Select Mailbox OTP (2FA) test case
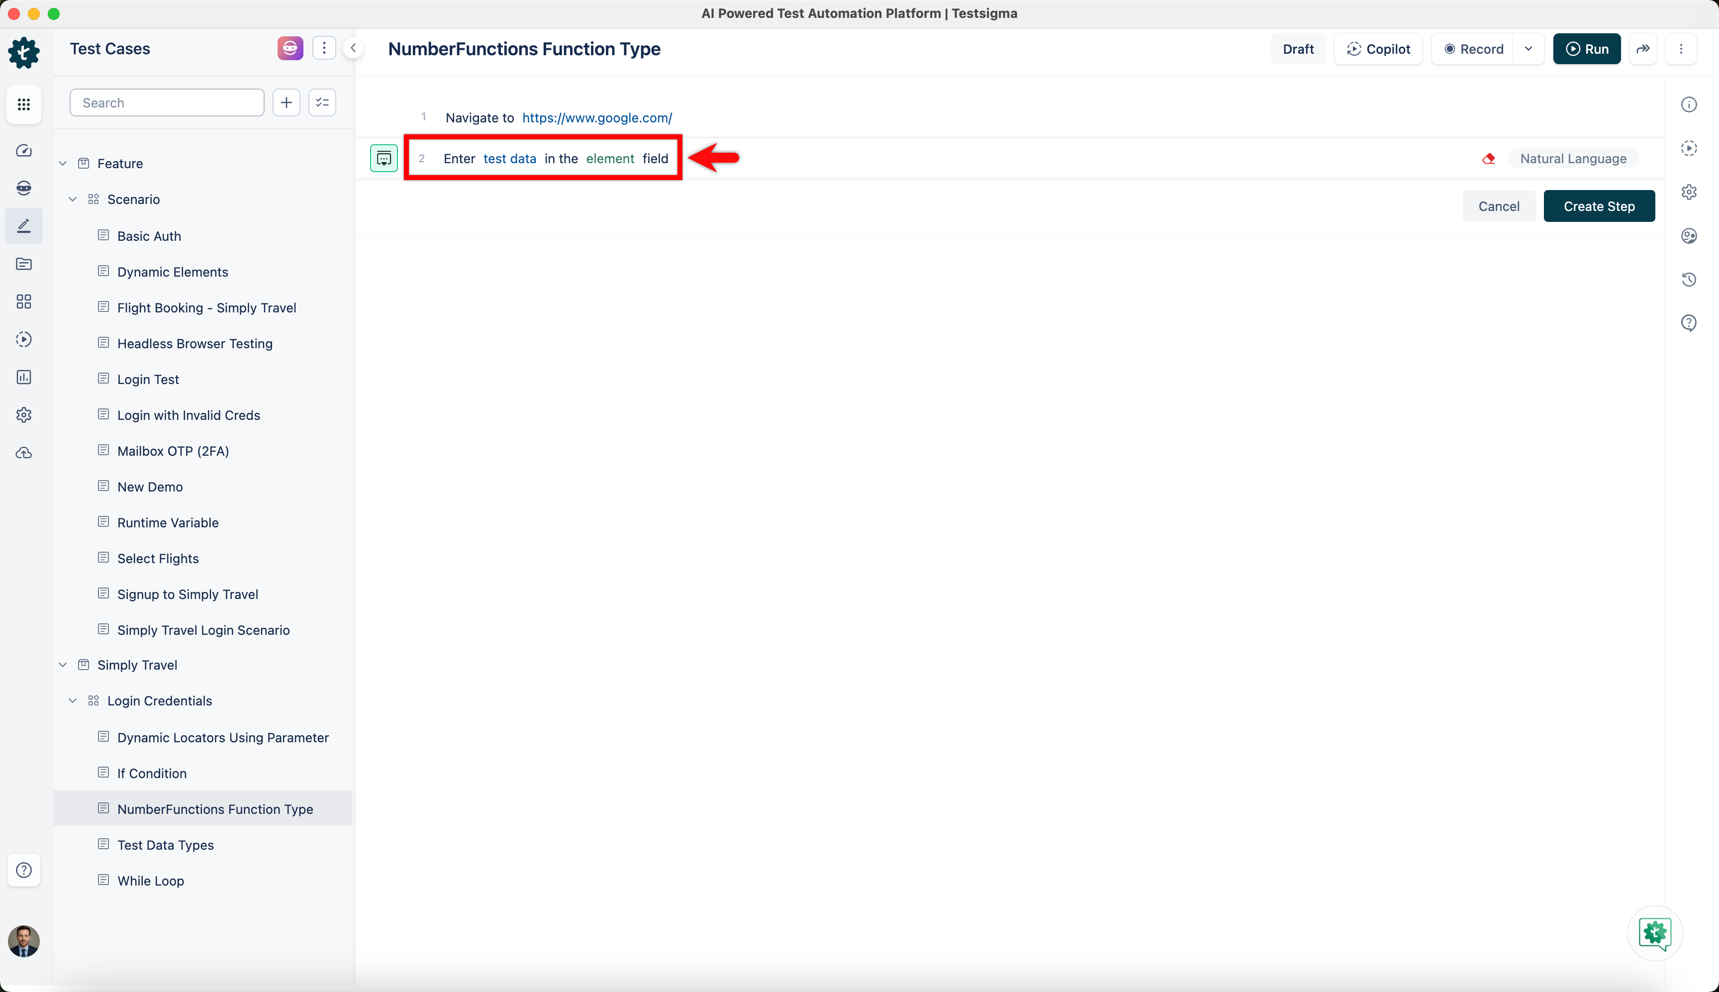This screenshot has height=992, width=1719. [x=173, y=451]
